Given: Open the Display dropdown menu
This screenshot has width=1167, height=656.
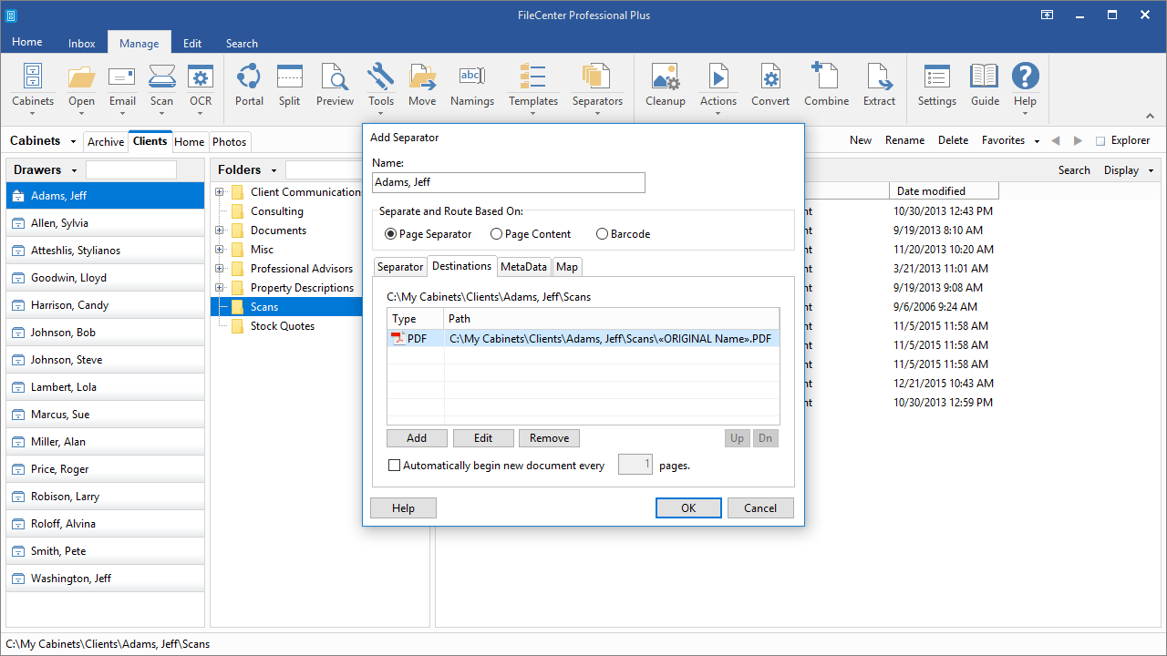Looking at the screenshot, I should [1129, 170].
